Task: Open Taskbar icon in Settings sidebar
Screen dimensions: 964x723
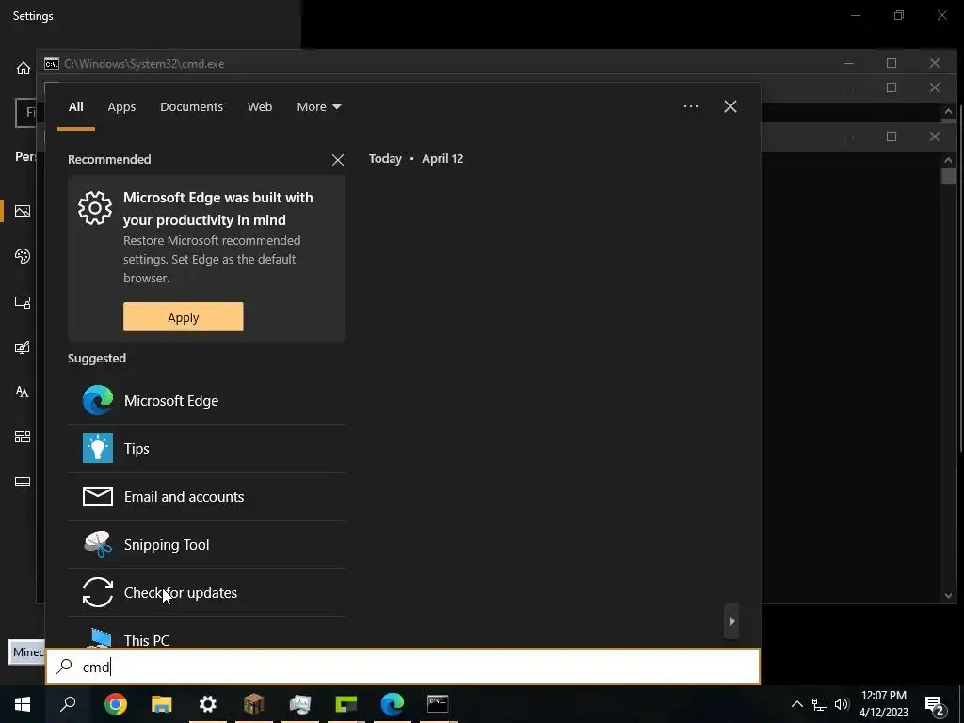Action: pyautogui.click(x=23, y=481)
